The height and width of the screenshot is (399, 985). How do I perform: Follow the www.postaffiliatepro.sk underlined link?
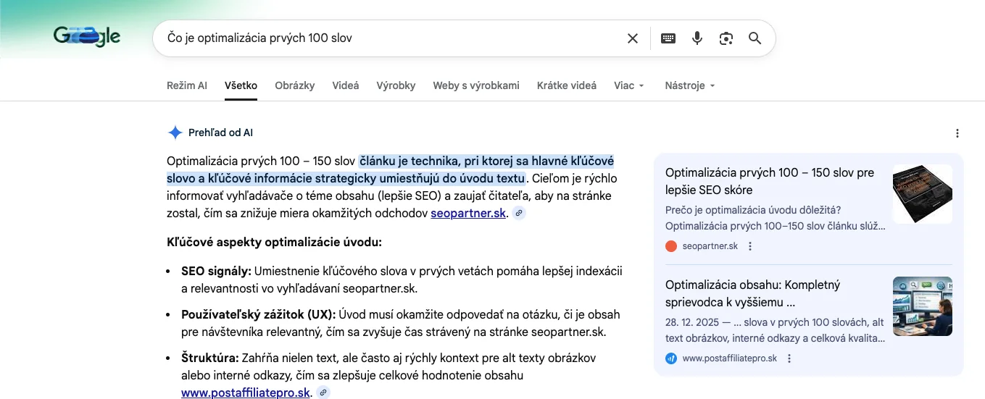pyautogui.click(x=246, y=392)
